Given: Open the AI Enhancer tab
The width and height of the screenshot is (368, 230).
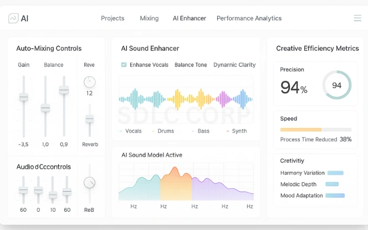Looking at the screenshot, I should pos(189,18).
